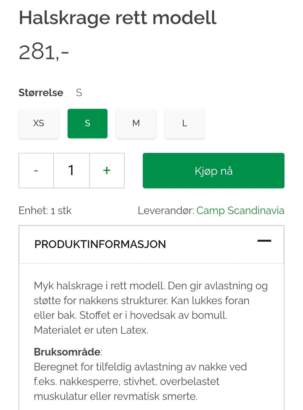303x410 pixels.
Task: Click the Halskrage rett modell title
Action: 117,18
